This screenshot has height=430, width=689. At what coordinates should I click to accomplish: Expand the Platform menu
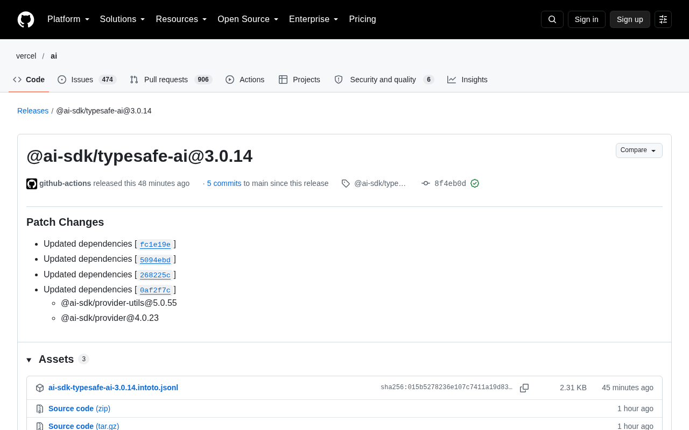68,19
